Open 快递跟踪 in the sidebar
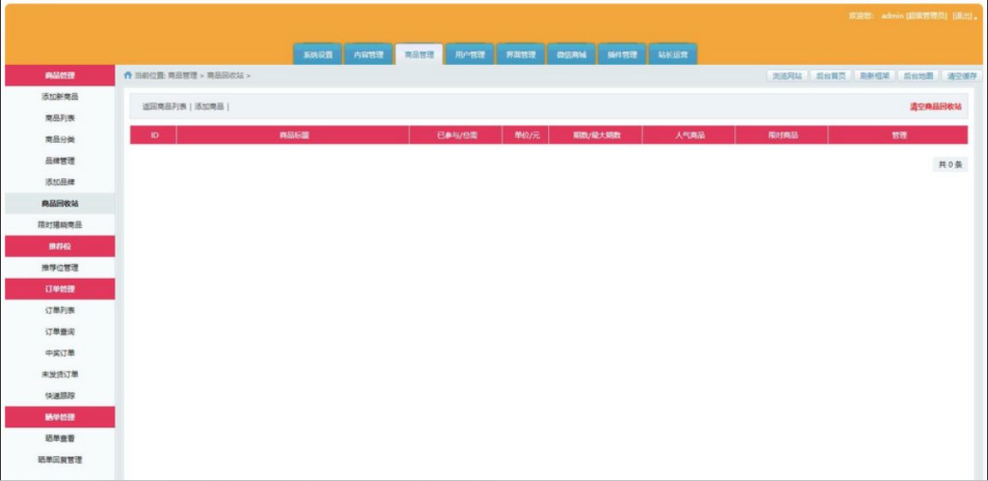The height and width of the screenshot is (481, 988). [x=60, y=396]
